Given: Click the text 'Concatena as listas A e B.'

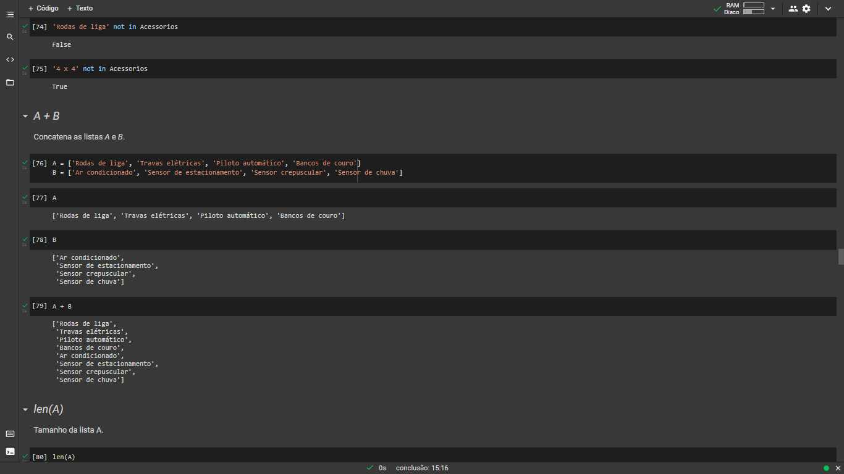Looking at the screenshot, I should (79, 136).
